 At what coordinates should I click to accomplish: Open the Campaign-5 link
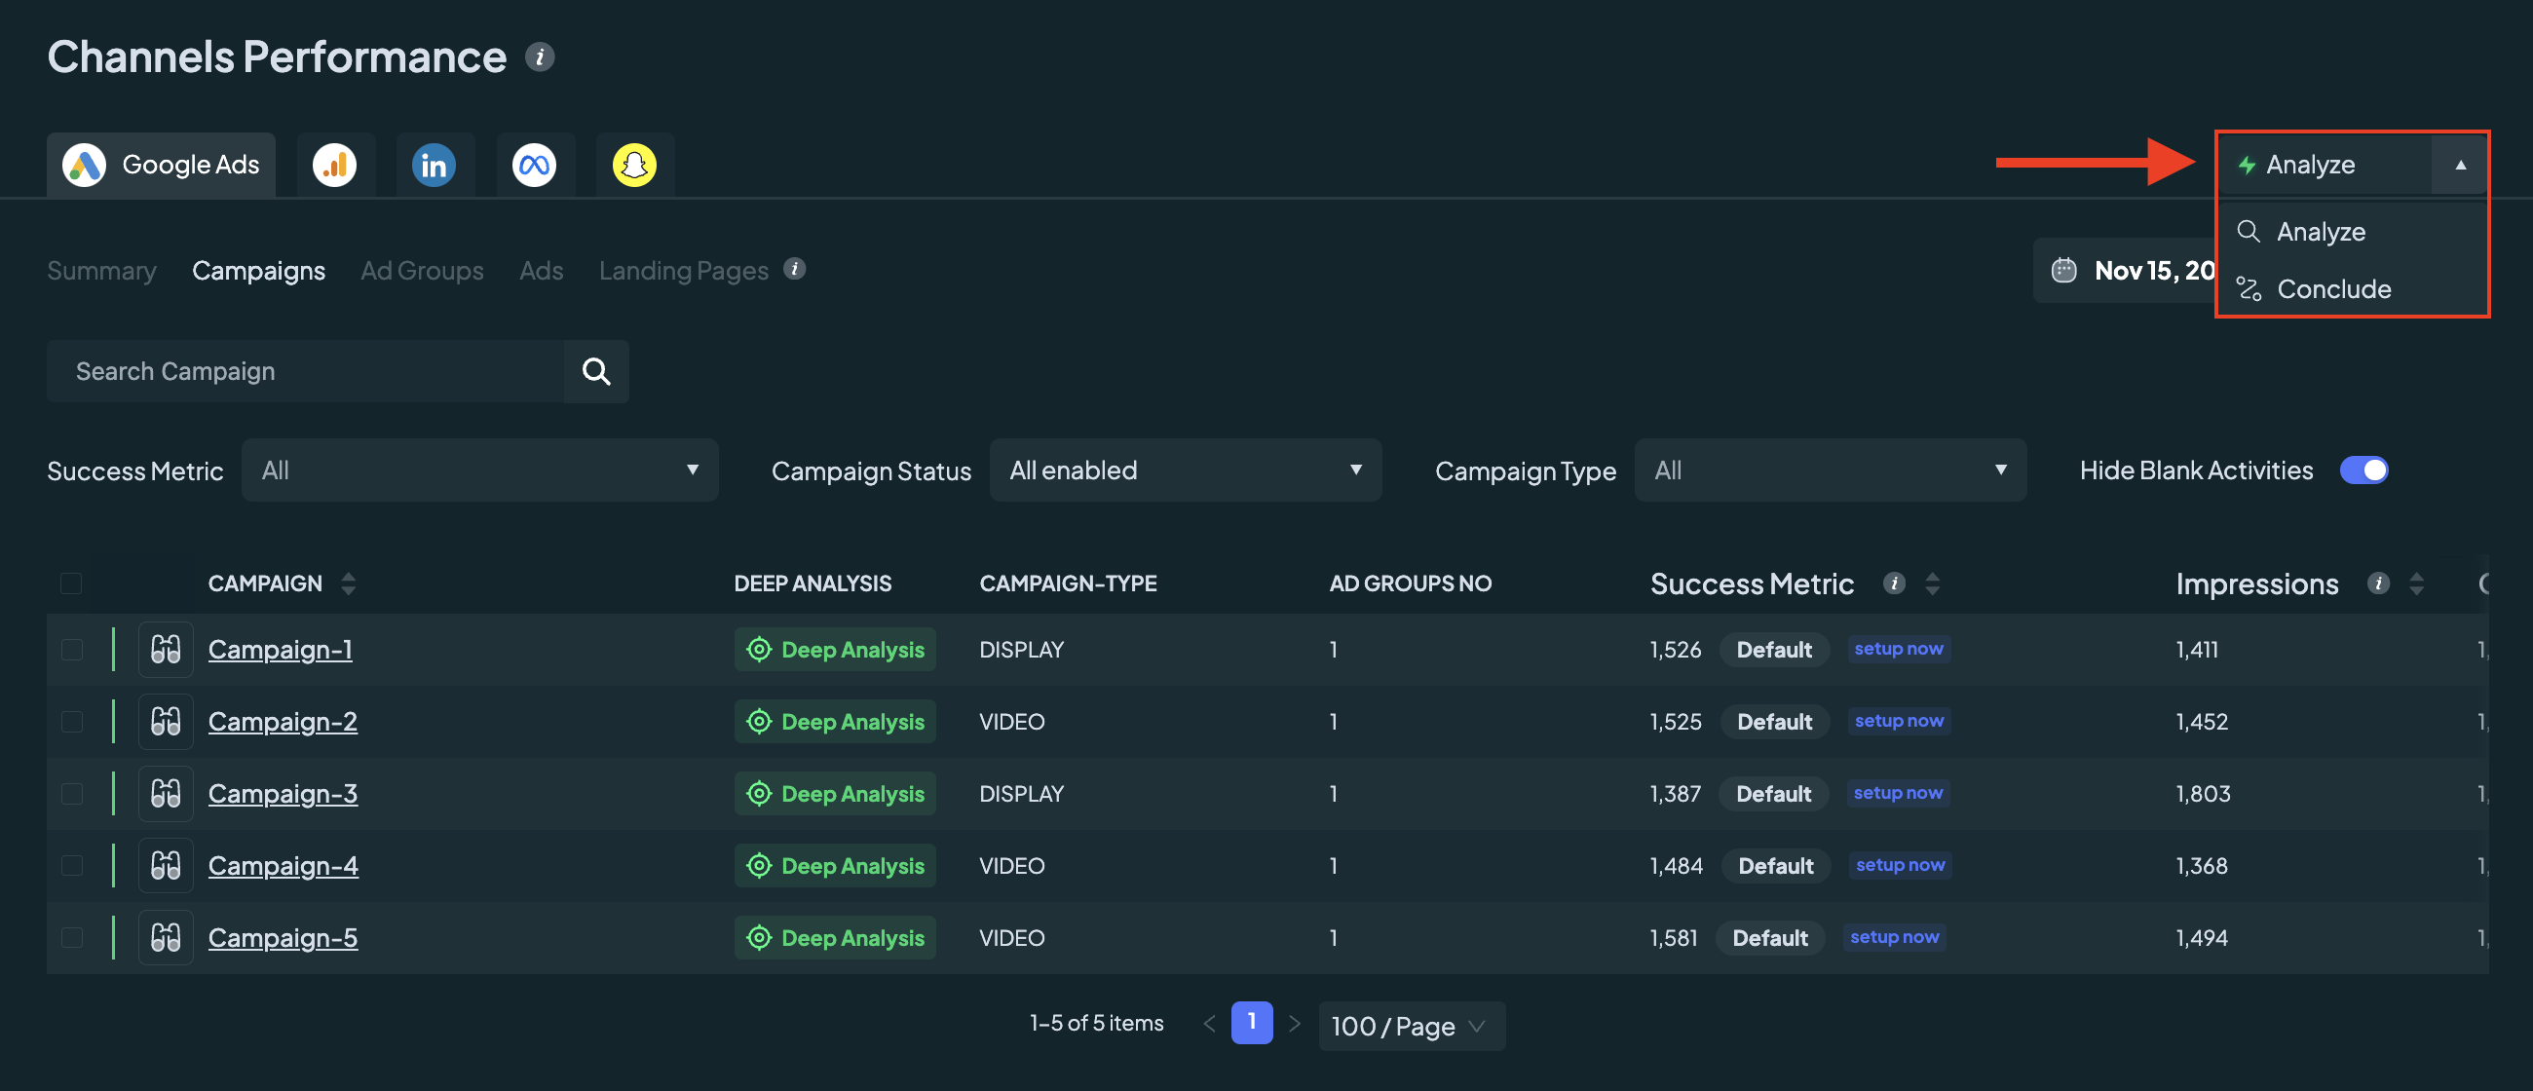click(283, 938)
